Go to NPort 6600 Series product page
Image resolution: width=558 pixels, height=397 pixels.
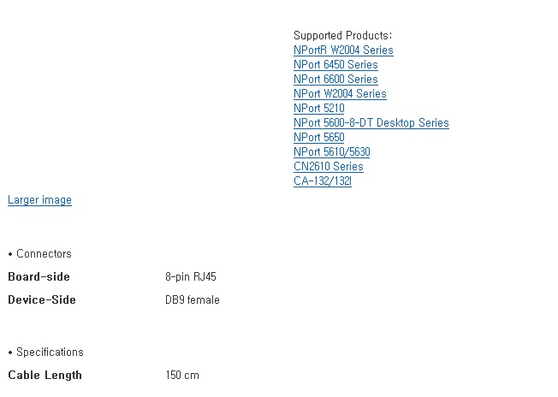(x=335, y=80)
